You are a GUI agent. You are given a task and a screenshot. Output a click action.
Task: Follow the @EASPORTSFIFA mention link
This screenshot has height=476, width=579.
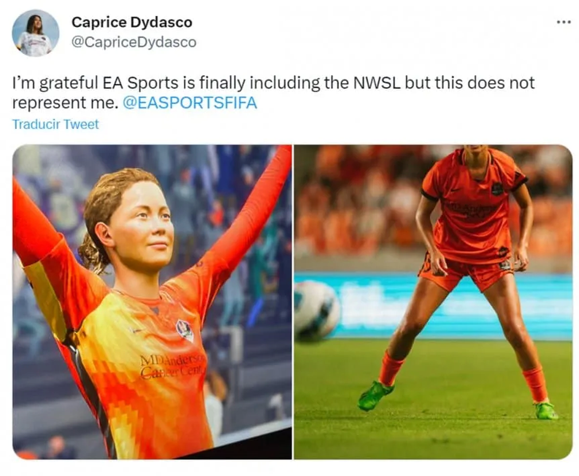coord(189,103)
